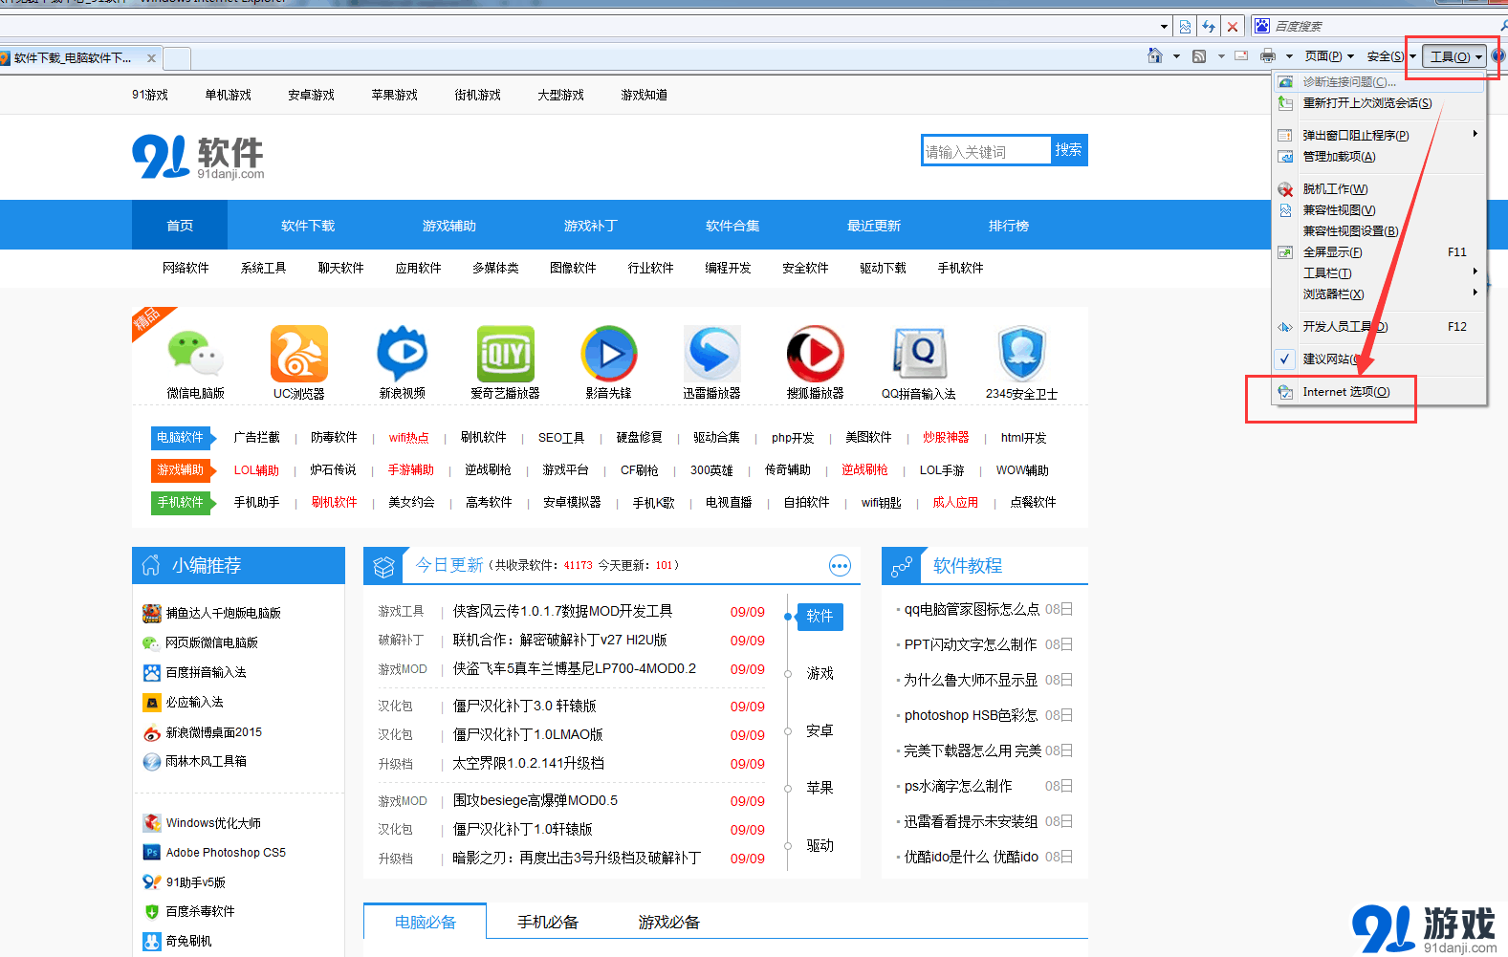The width and height of the screenshot is (1508, 957).
Task: Open the WeChat PC version icon
Action: [x=195, y=354]
